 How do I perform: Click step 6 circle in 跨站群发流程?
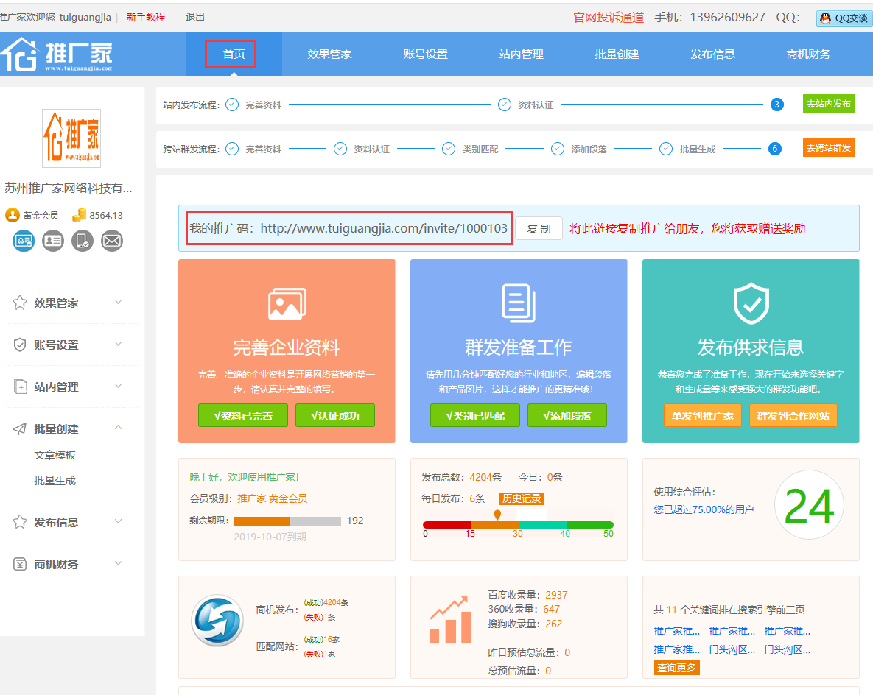pos(774,149)
